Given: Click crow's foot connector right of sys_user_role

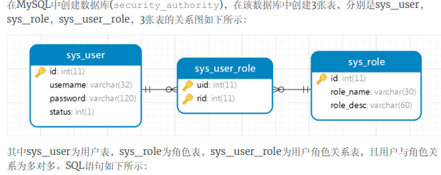Looking at the screenshot, I should point(279,89).
